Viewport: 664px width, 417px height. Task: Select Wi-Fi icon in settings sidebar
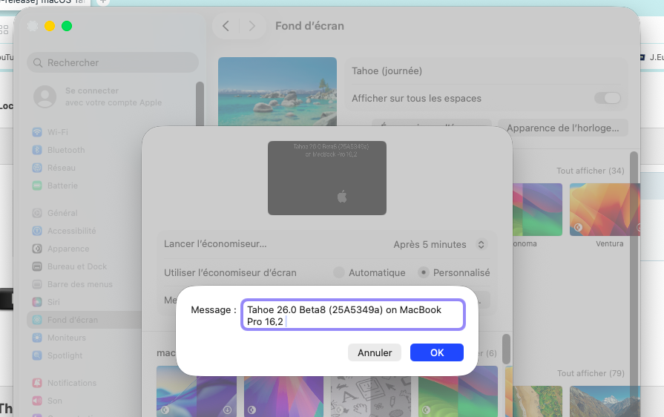[x=37, y=132]
